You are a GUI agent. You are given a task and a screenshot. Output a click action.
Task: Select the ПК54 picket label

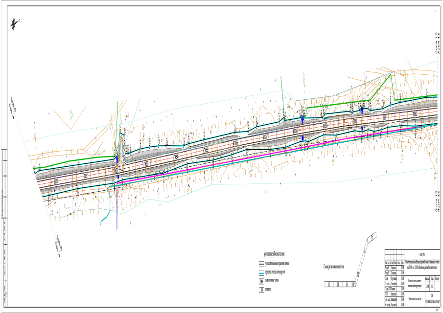click(175, 157)
